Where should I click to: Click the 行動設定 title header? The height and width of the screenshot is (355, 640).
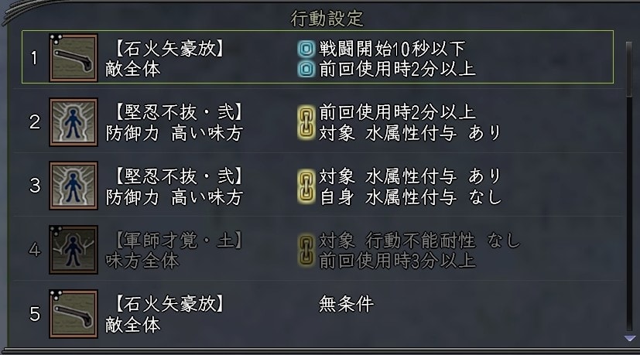coord(327,19)
